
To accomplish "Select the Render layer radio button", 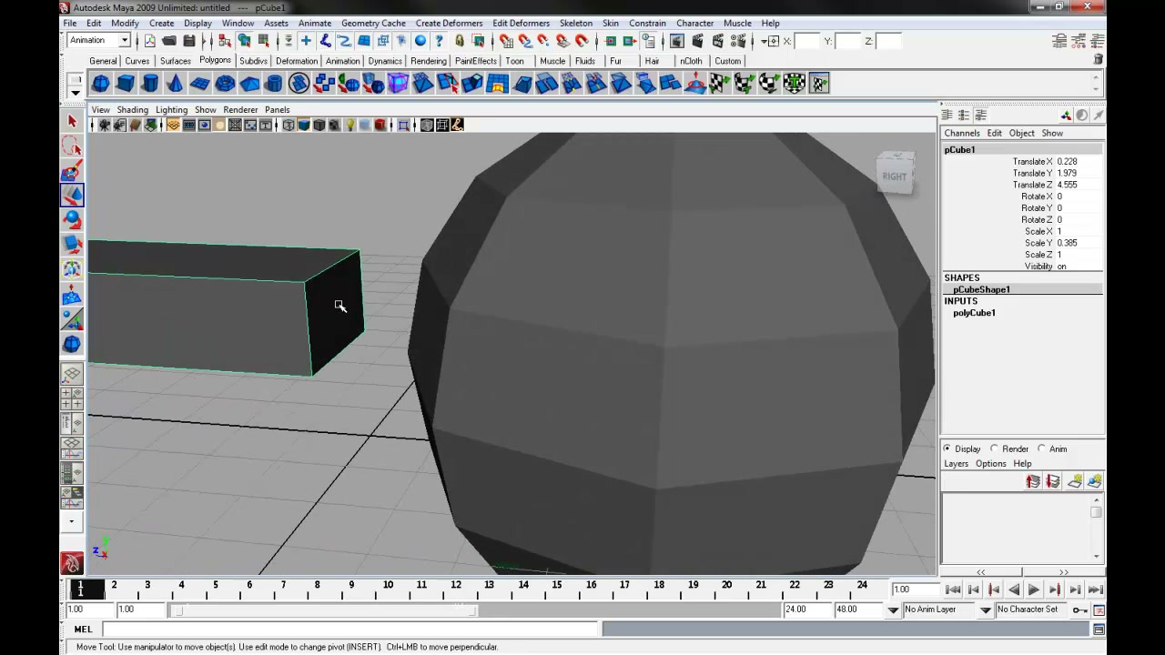I will pyautogui.click(x=994, y=448).
